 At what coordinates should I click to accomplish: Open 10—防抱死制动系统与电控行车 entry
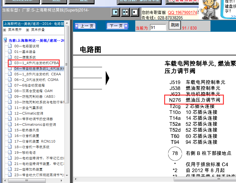39,102
